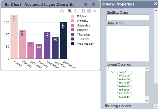This screenshot has width=158, height=109.
Task: Zoom in with the plus icon
Action: pos(83,11)
